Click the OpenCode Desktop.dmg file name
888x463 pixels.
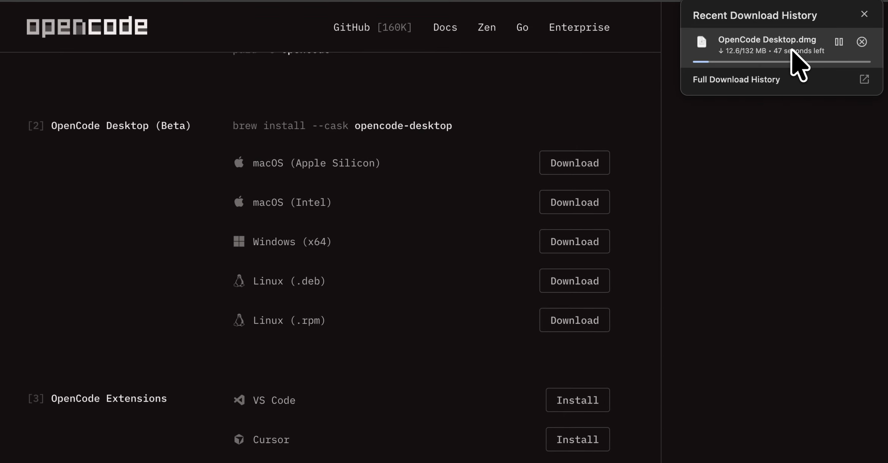pos(767,39)
